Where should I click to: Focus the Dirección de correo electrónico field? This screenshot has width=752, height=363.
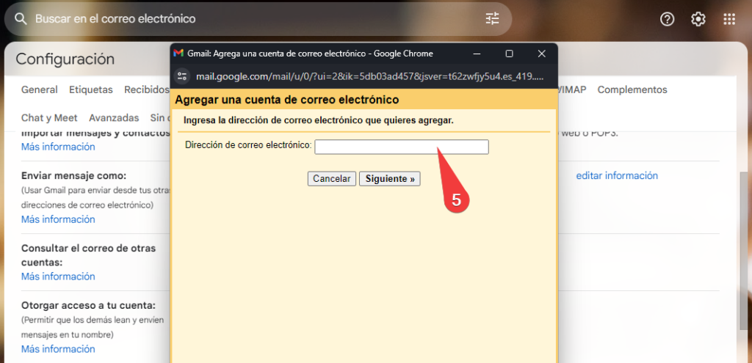pyautogui.click(x=401, y=147)
